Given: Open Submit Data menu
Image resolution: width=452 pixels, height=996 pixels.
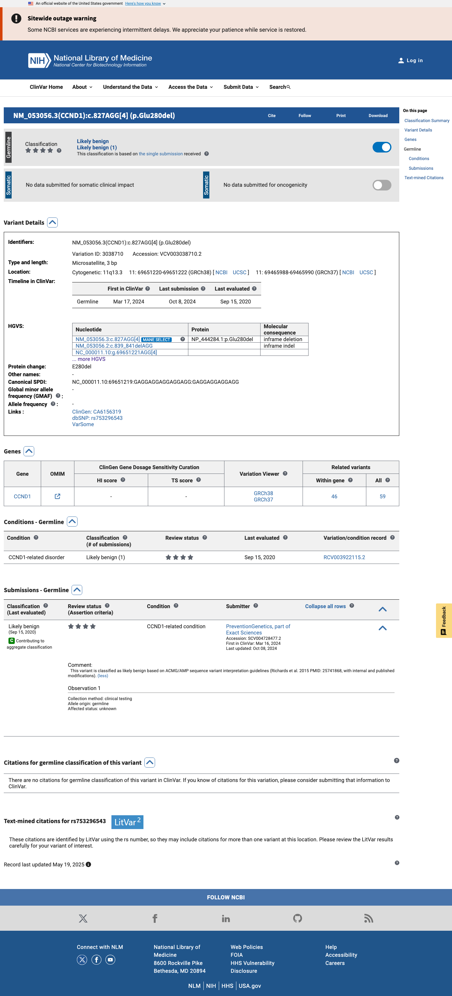Looking at the screenshot, I should click(x=241, y=87).
